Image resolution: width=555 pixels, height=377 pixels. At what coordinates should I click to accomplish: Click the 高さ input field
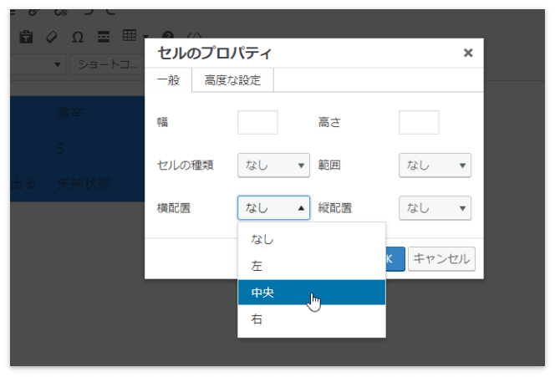pos(419,122)
